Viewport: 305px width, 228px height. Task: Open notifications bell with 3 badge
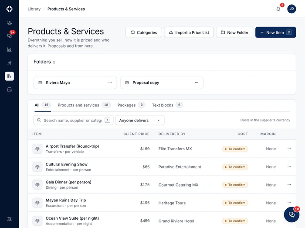point(278,9)
